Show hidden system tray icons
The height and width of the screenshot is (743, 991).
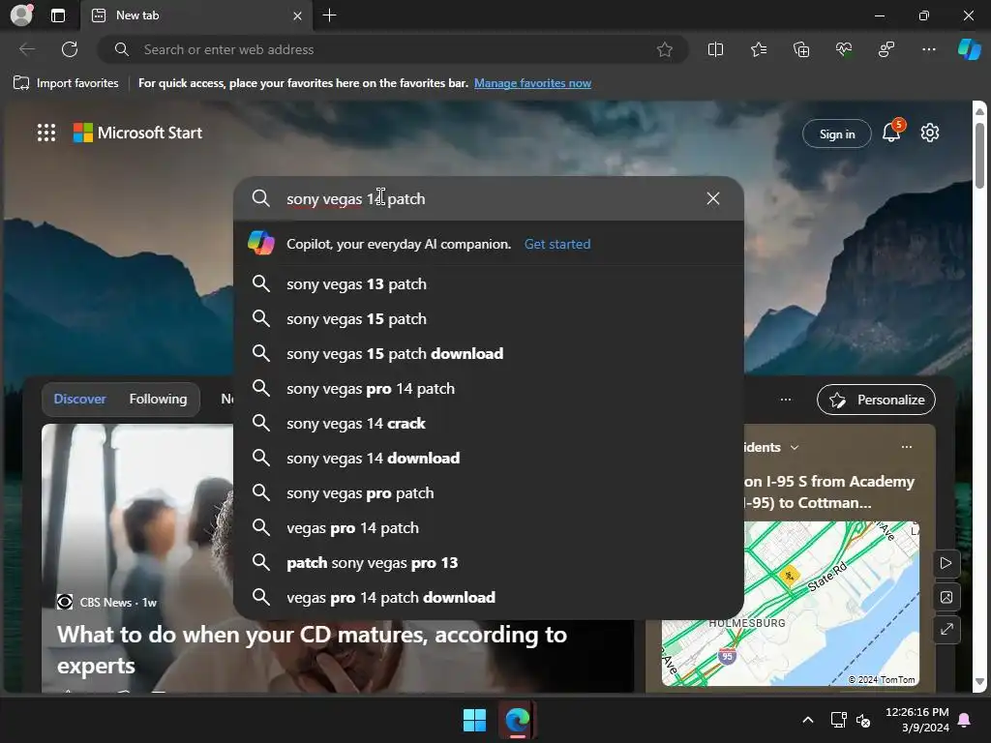pos(808,720)
